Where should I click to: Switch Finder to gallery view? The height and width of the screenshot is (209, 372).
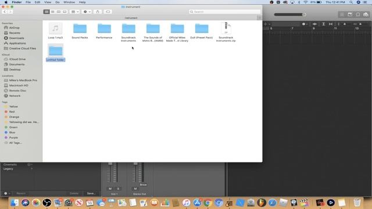point(65,12)
